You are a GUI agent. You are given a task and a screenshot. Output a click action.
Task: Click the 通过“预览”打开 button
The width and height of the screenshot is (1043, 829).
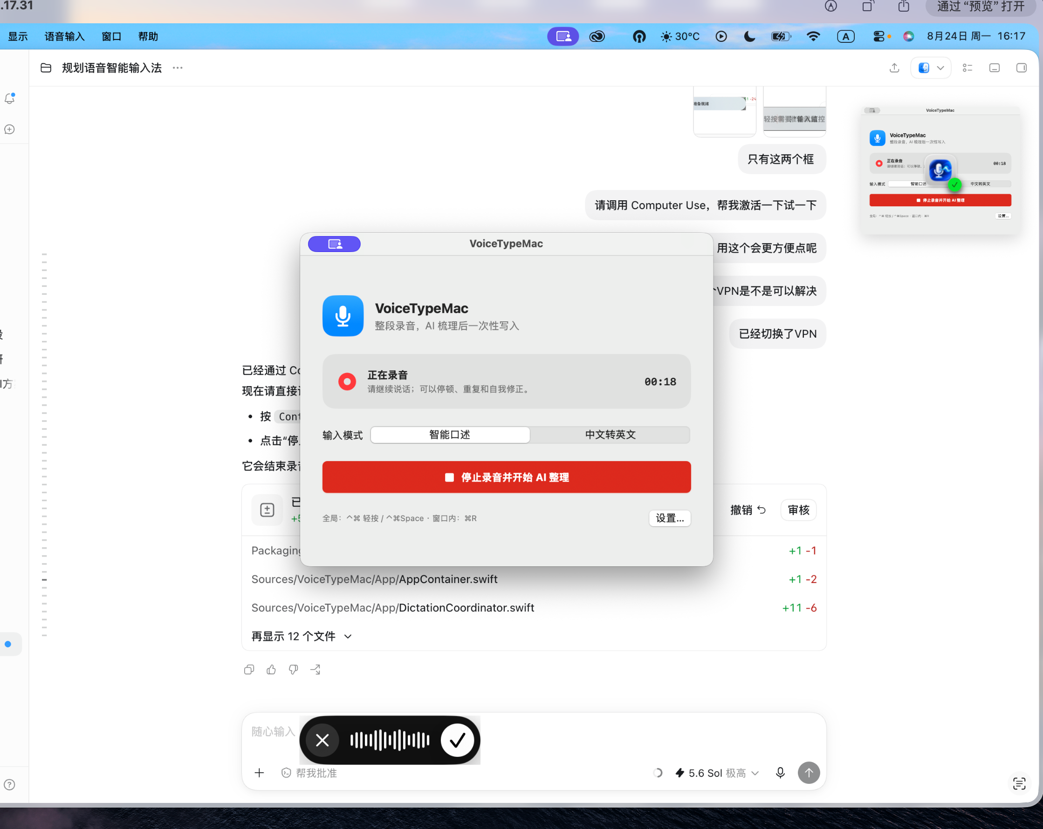point(981,7)
